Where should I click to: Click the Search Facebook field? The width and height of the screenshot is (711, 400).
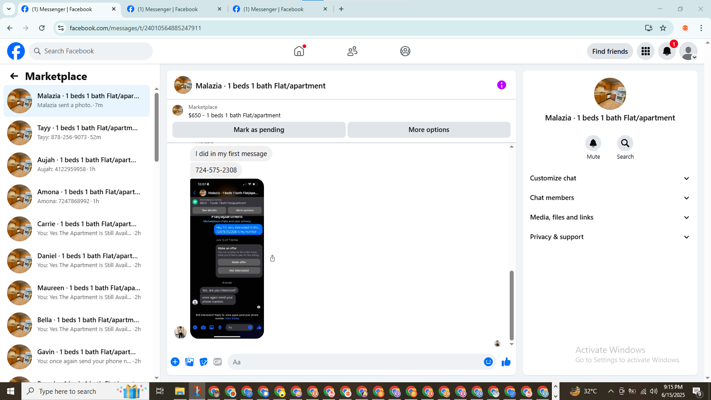tap(91, 51)
